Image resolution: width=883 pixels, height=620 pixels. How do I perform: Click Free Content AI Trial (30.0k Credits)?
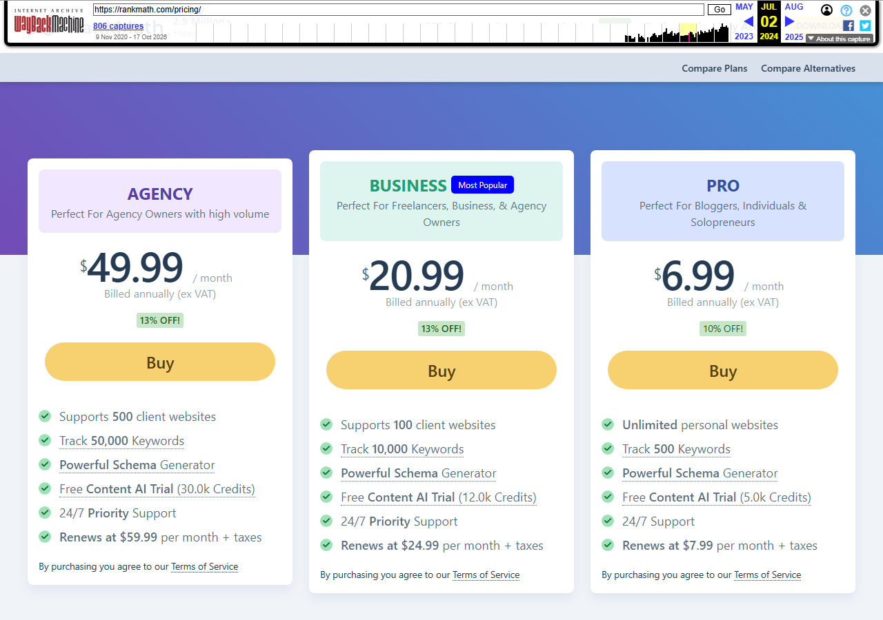tap(157, 489)
